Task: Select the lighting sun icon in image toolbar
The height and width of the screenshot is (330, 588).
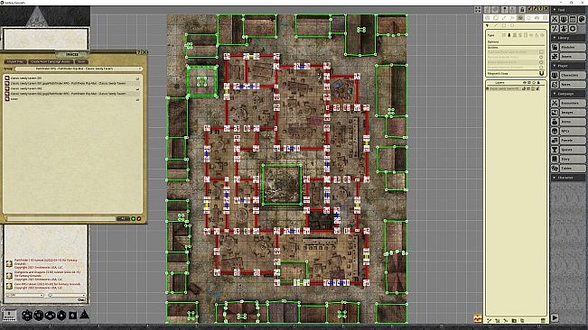Action: click(x=528, y=18)
